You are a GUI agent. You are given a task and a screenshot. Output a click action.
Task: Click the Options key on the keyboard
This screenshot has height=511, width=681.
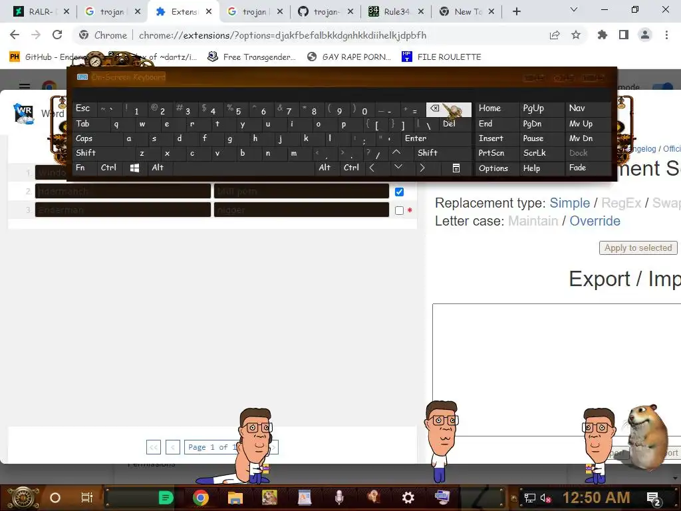(497, 168)
